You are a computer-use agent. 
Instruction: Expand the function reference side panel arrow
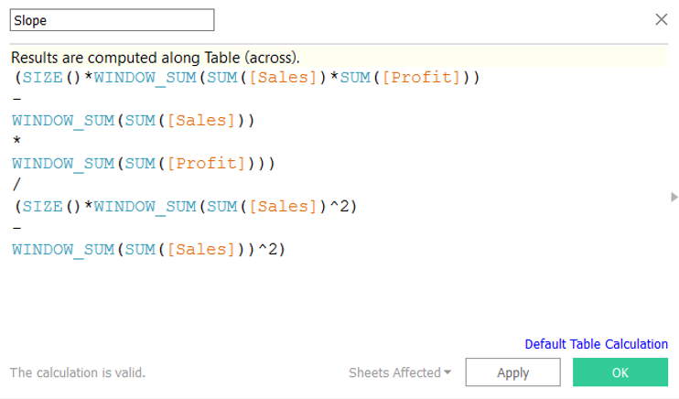pyautogui.click(x=674, y=196)
